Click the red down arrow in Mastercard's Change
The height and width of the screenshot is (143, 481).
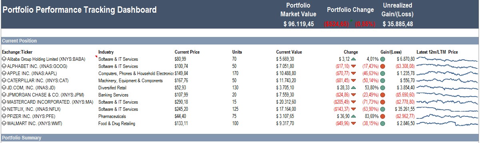[x=353, y=102]
